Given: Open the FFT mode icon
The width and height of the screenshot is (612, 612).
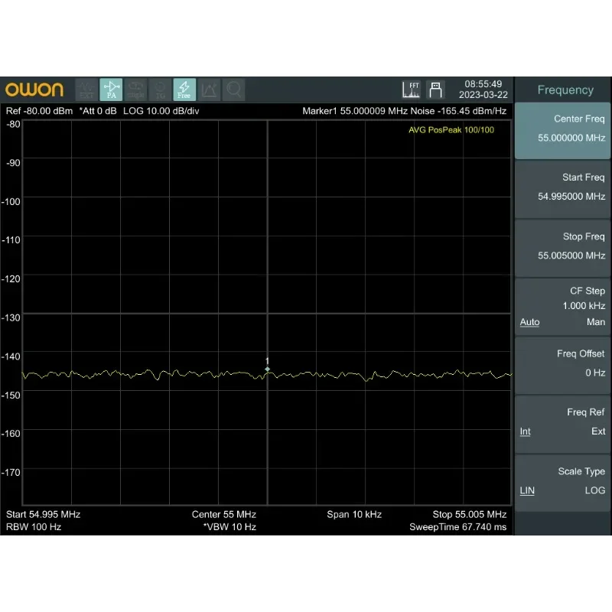Looking at the screenshot, I should 412,90.
